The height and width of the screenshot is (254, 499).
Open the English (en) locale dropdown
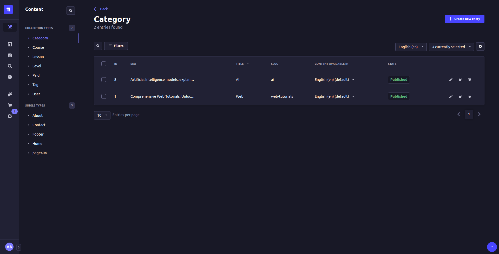(x=411, y=47)
